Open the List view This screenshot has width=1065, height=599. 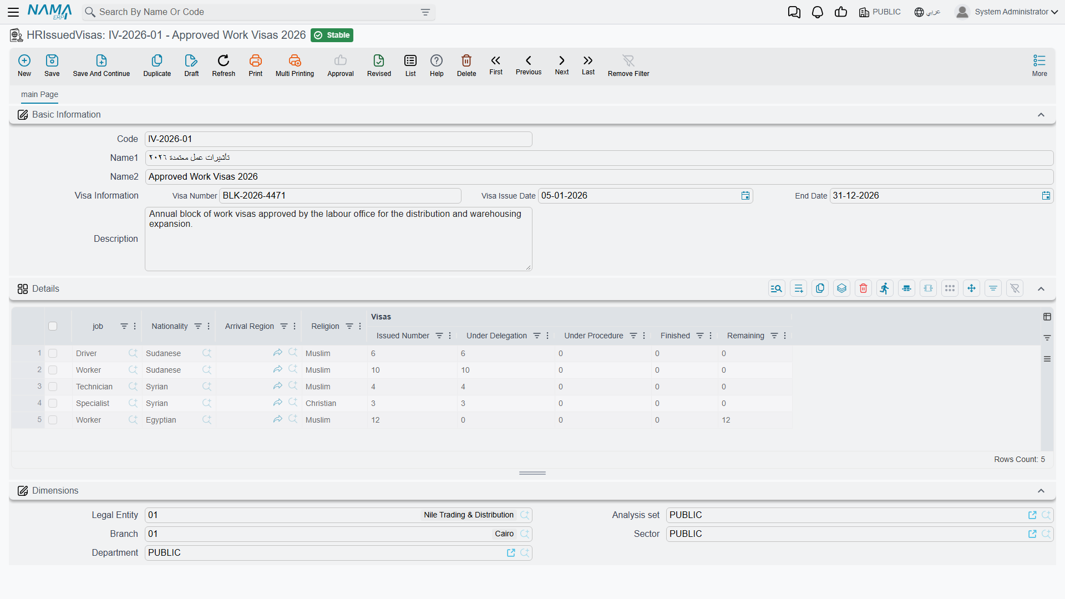[x=410, y=65]
